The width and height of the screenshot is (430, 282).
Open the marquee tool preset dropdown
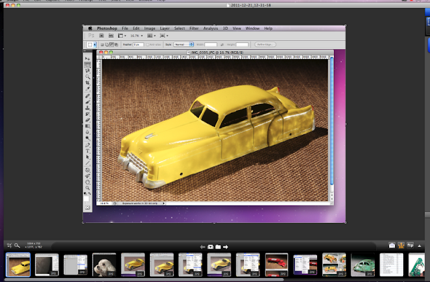click(x=93, y=44)
